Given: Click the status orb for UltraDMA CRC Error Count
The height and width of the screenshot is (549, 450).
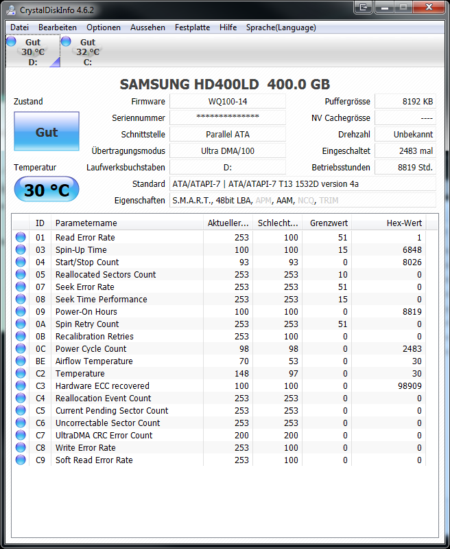Looking at the screenshot, I should (x=21, y=435).
